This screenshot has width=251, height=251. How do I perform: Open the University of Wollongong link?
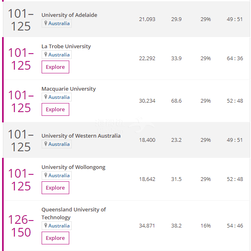click(x=73, y=167)
